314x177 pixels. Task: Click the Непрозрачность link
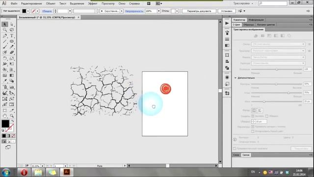(x=134, y=11)
